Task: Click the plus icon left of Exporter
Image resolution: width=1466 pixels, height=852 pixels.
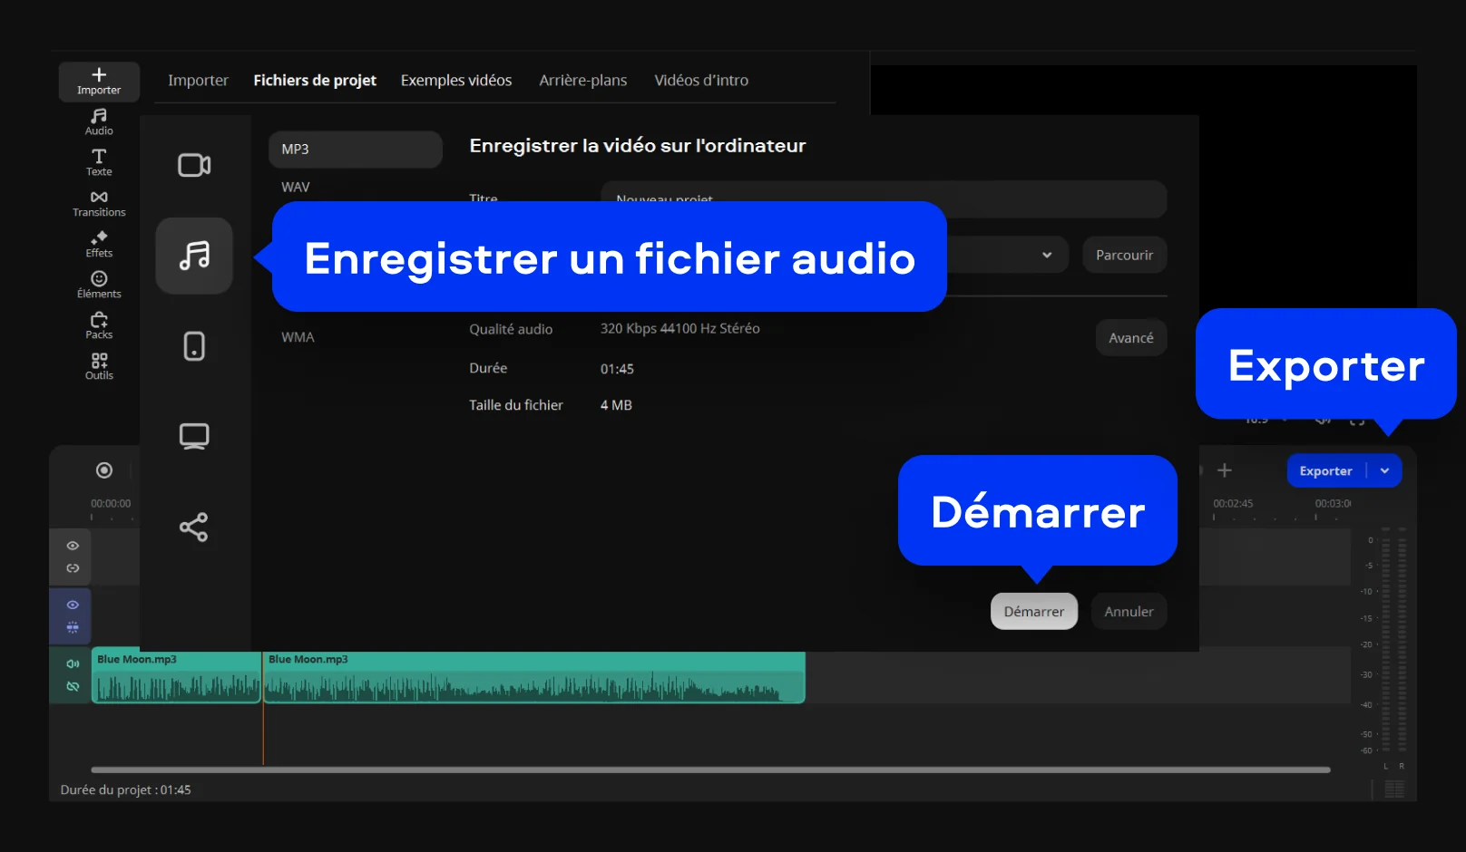Action: 1225,470
